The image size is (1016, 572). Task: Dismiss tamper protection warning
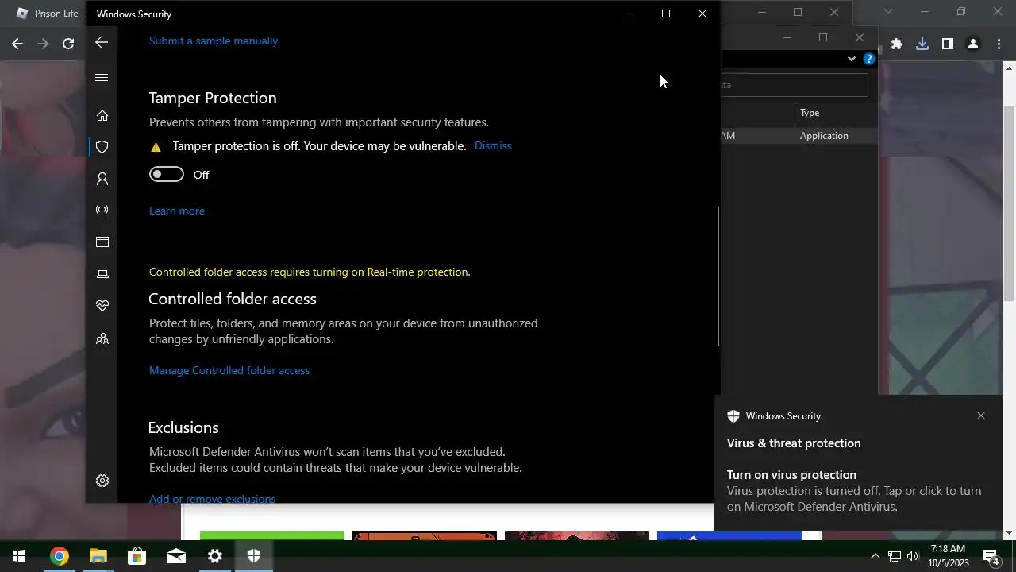pos(493,145)
